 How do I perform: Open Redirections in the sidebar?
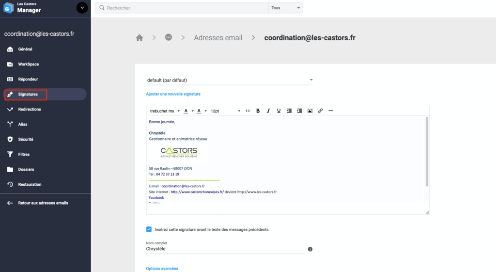click(x=45, y=109)
